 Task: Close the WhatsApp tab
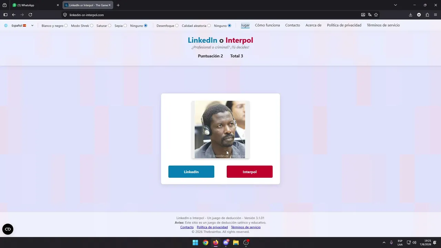[x=58, y=5]
